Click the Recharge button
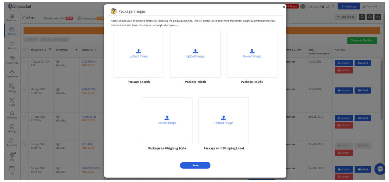 coord(349,6)
